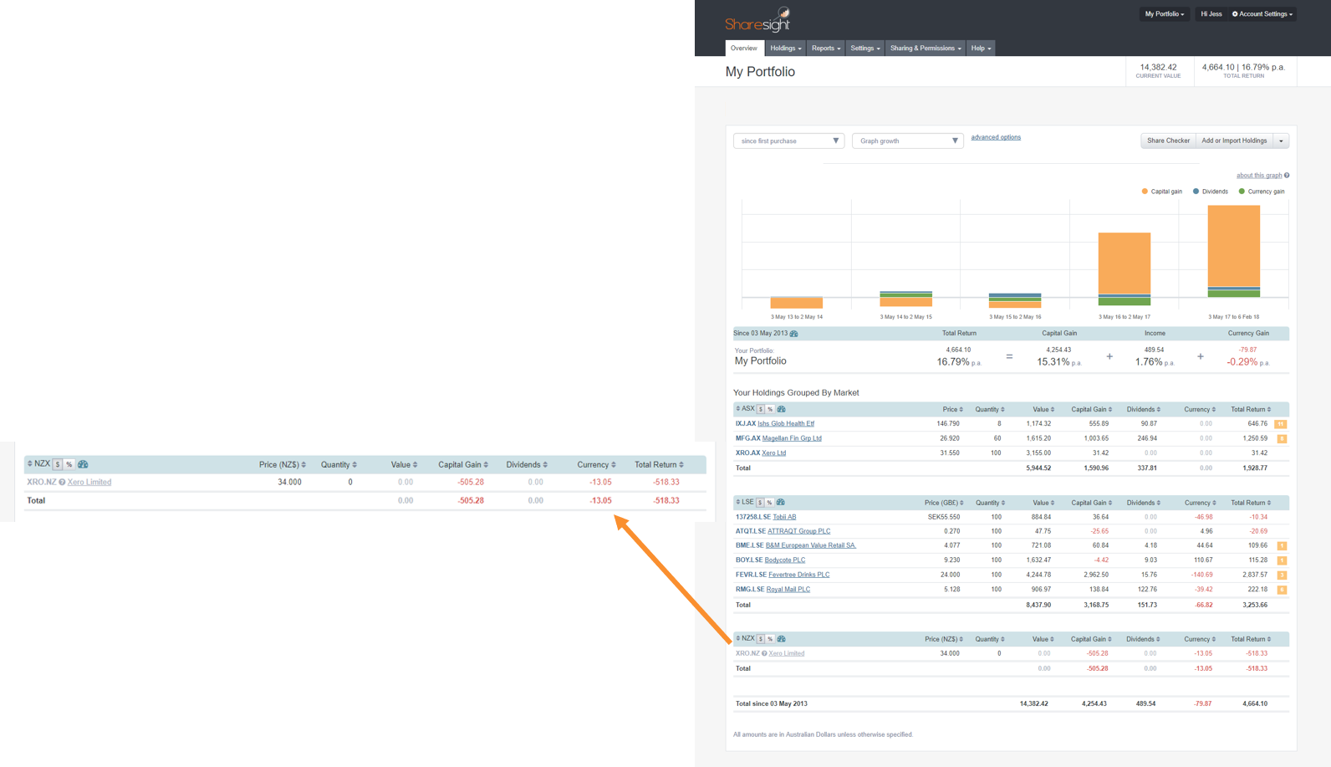Open the Reports menu
This screenshot has height=767, width=1331.
pos(825,49)
